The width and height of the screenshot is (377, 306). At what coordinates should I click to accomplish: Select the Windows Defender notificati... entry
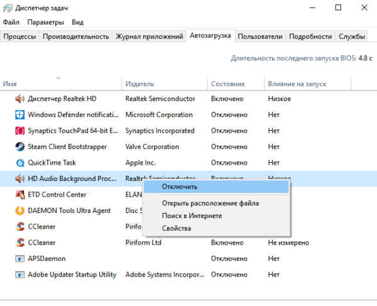(73, 114)
